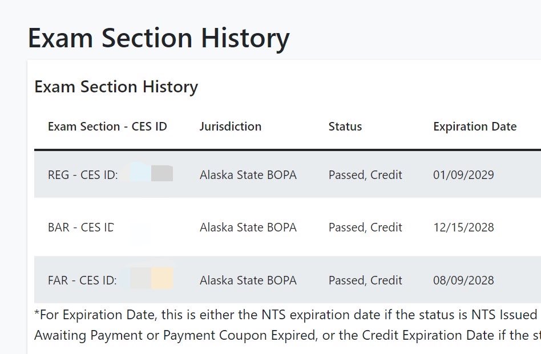Image resolution: width=541 pixels, height=354 pixels.
Task: Click the redacted CES ID in FAR row
Action: point(147,278)
